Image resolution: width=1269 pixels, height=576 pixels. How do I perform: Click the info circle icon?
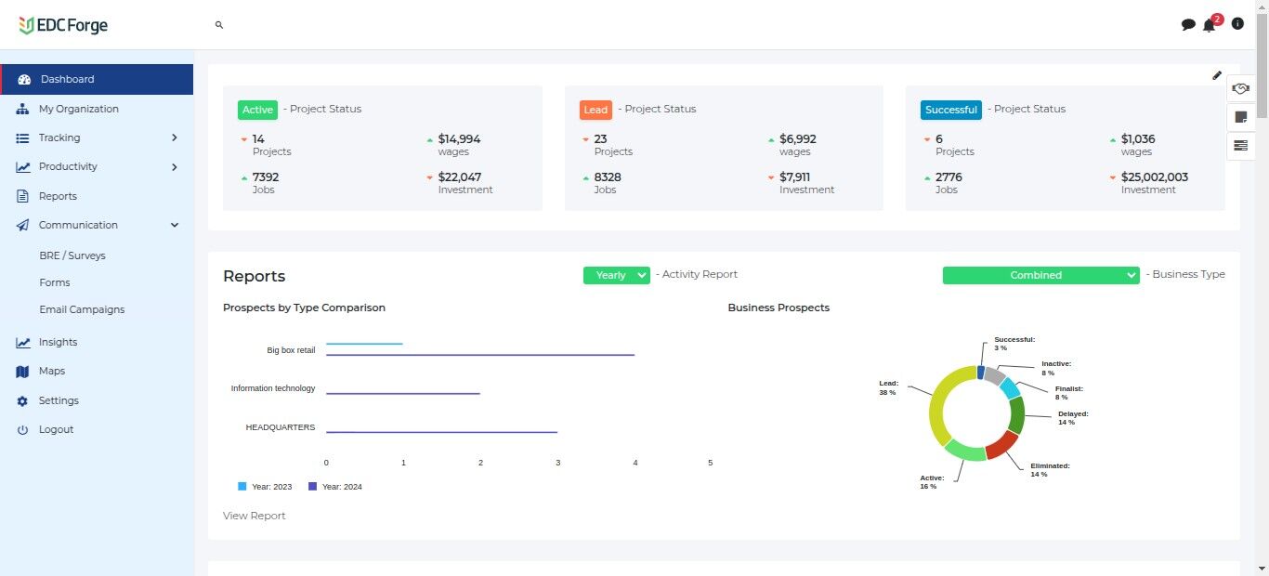pos(1237,24)
